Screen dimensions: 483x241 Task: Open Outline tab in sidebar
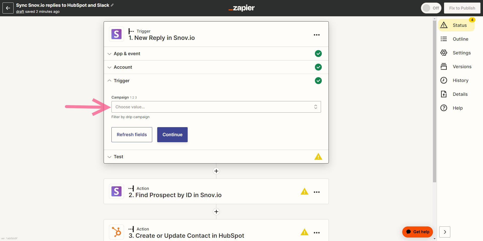456,39
